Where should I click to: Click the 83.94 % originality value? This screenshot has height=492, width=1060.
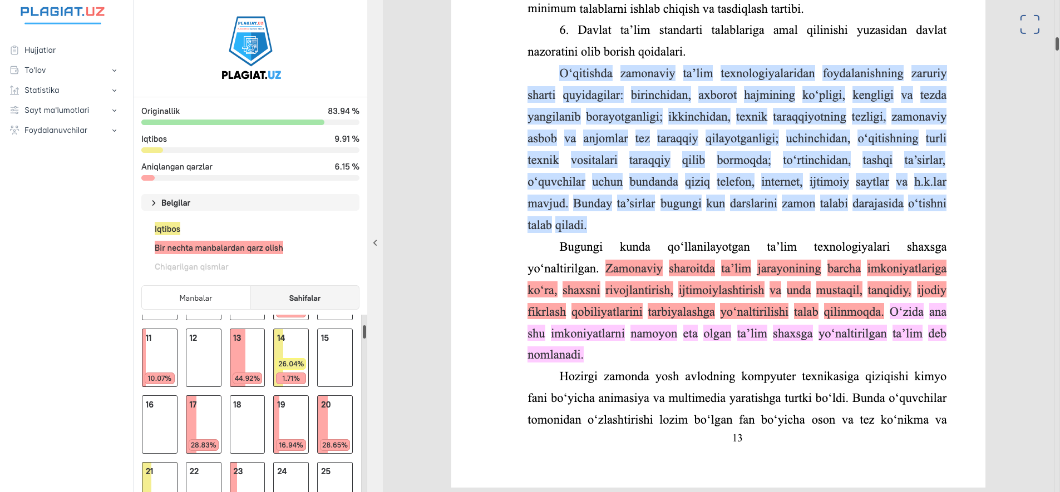coord(343,111)
